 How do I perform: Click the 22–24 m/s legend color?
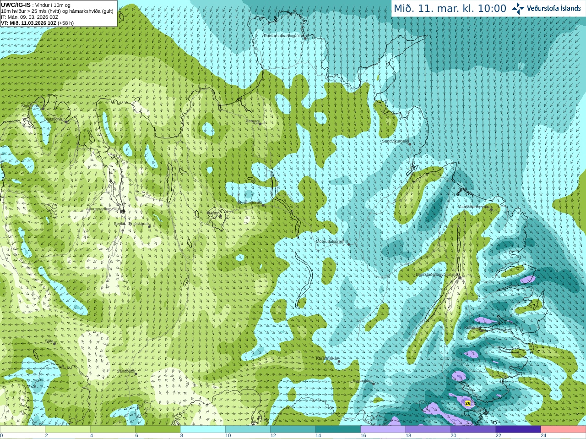(518, 429)
